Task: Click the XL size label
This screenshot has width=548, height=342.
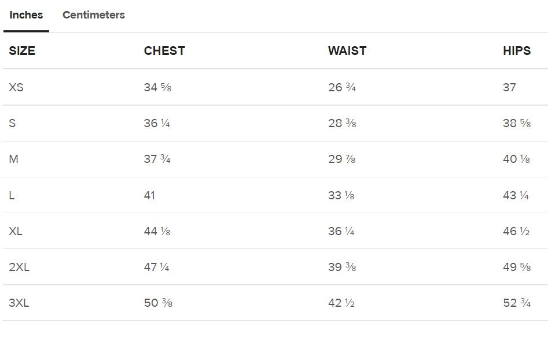Action: click(16, 231)
